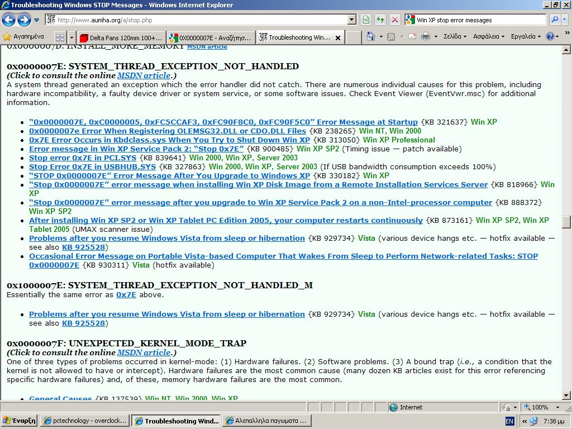This screenshot has width=572, height=429.
Task: Expand the zoom level dropdown arrow
Action: pos(557,407)
